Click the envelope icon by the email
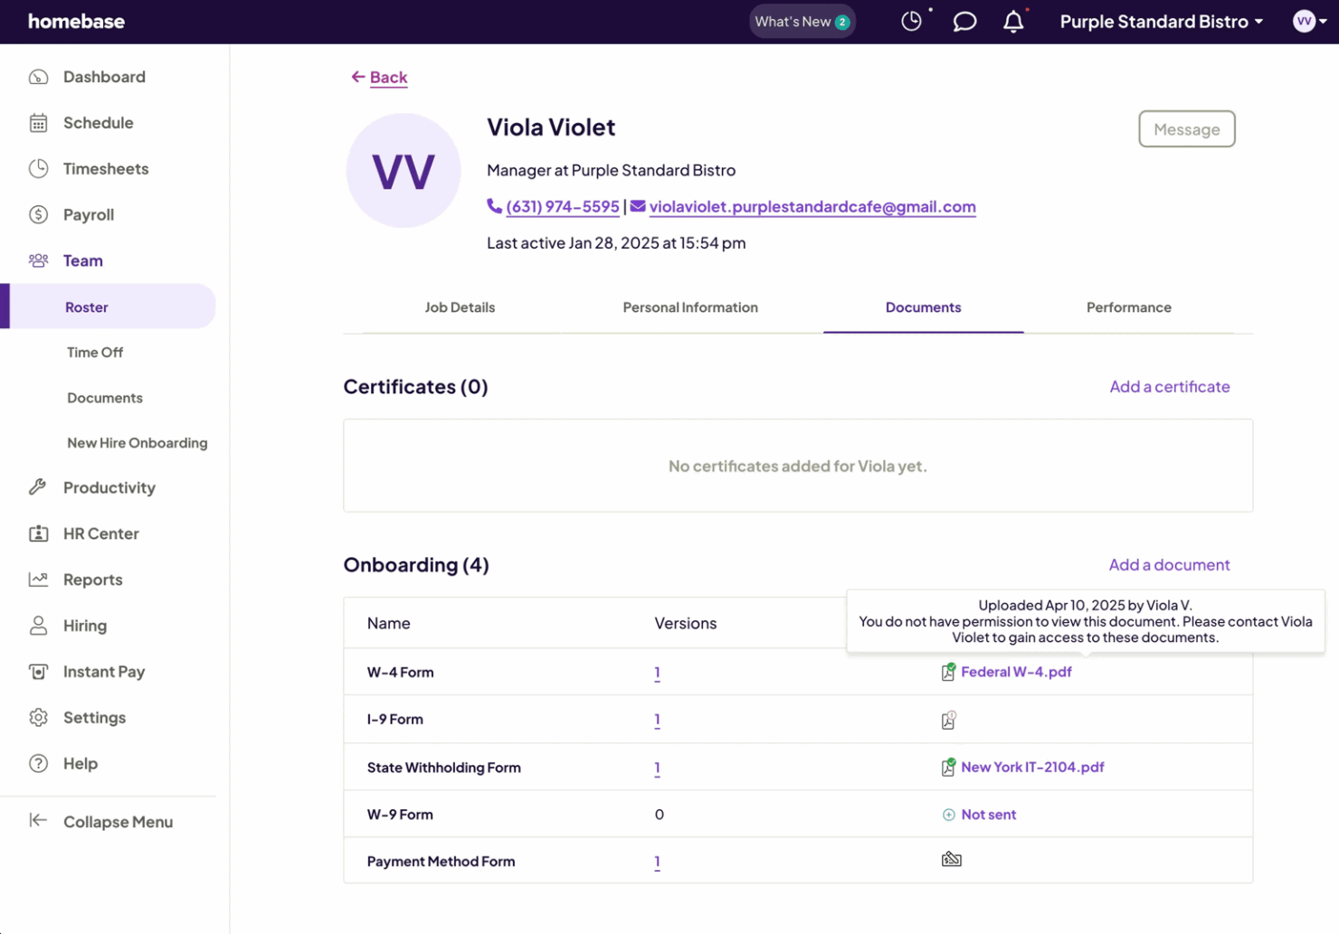This screenshot has width=1339, height=934. [638, 206]
